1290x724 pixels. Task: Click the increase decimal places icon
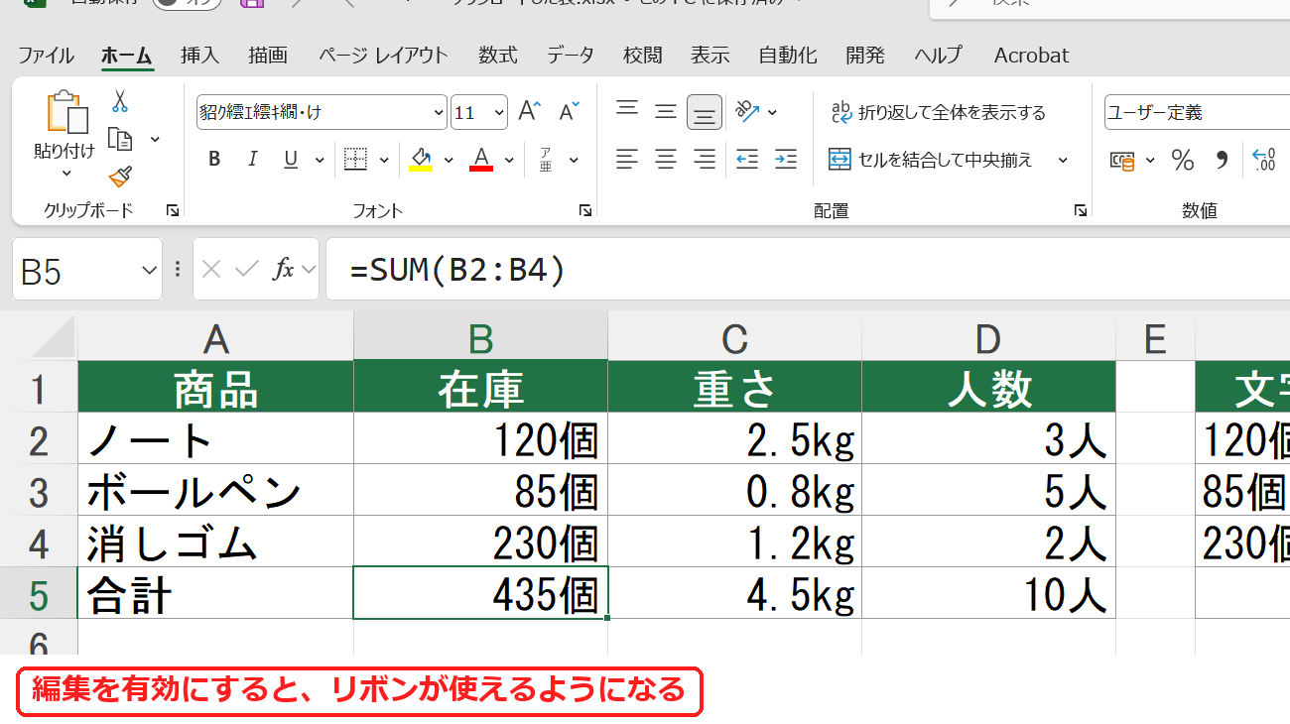1264,160
